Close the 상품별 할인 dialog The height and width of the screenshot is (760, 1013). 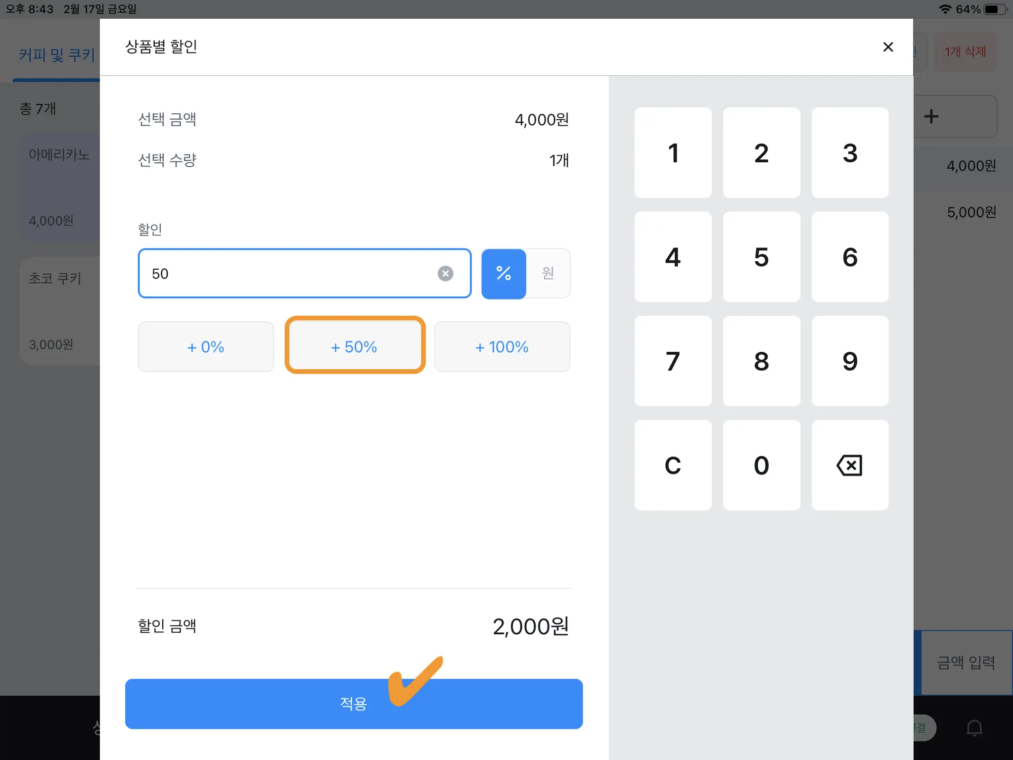[x=888, y=47]
